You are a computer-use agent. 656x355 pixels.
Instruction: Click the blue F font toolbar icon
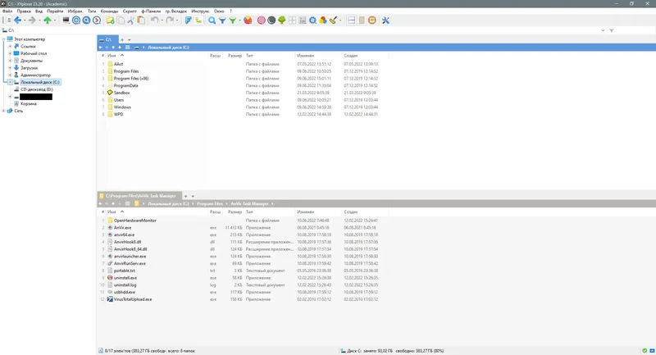click(188, 20)
